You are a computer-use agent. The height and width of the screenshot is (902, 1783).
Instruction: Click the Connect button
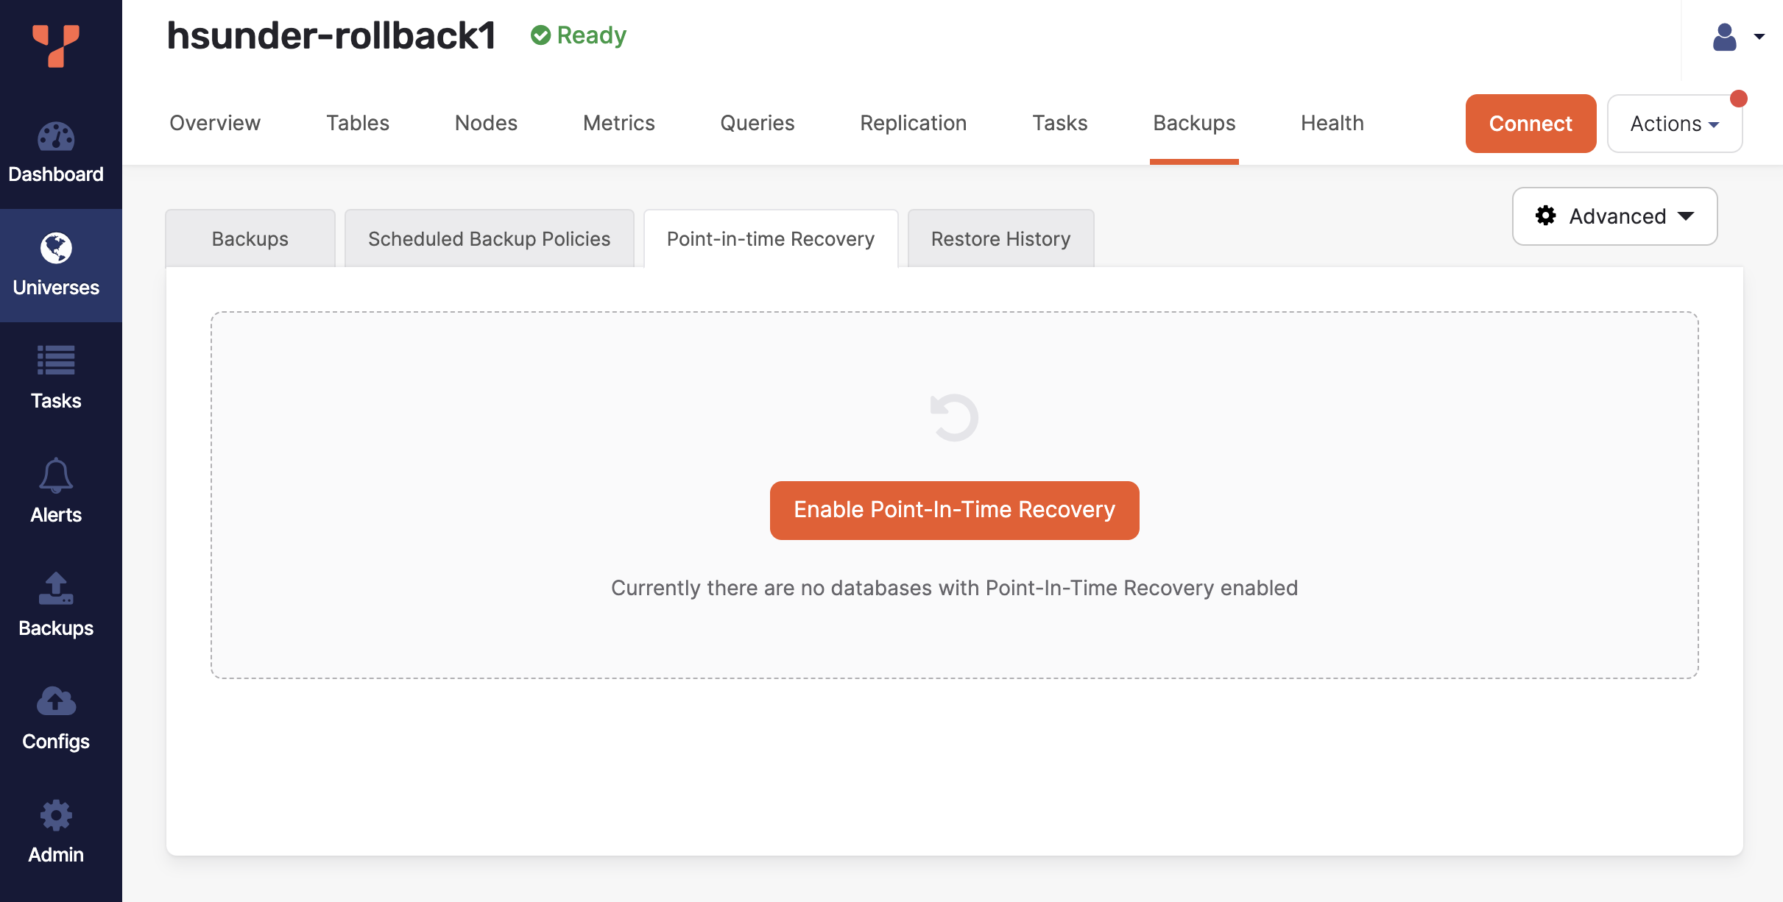1531,122
